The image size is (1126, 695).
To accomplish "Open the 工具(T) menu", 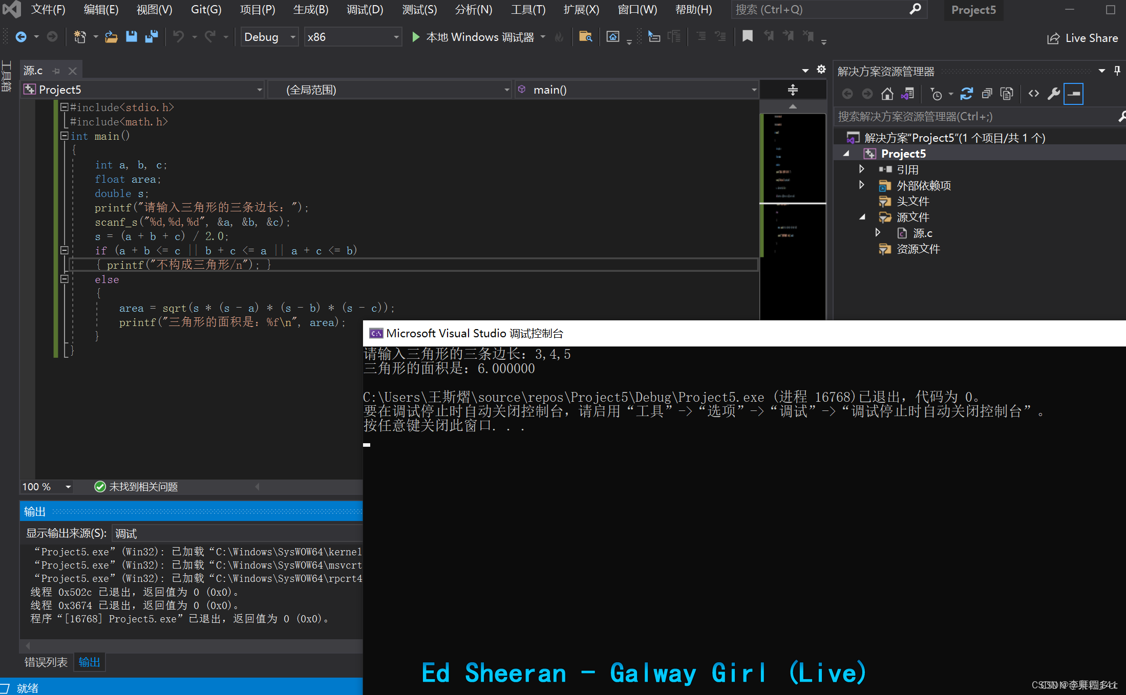I will click(x=528, y=9).
